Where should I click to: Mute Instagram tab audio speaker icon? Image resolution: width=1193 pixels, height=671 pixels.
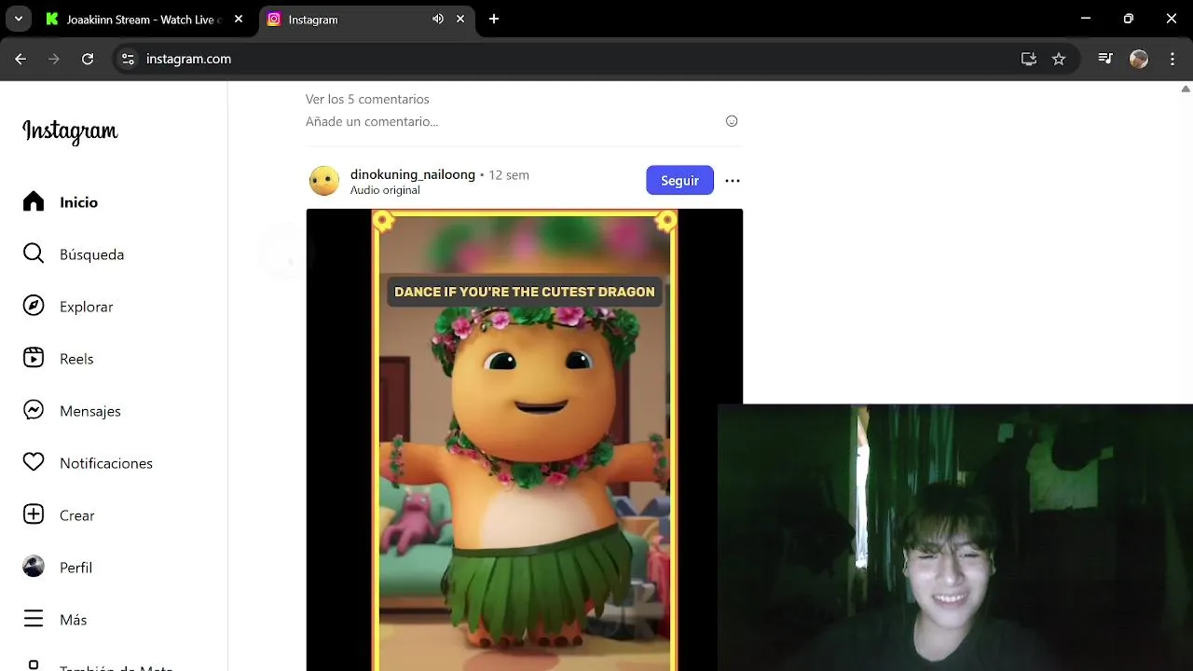point(438,19)
